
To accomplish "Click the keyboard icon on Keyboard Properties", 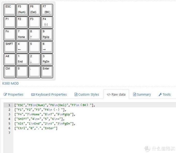I will (33, 95).
